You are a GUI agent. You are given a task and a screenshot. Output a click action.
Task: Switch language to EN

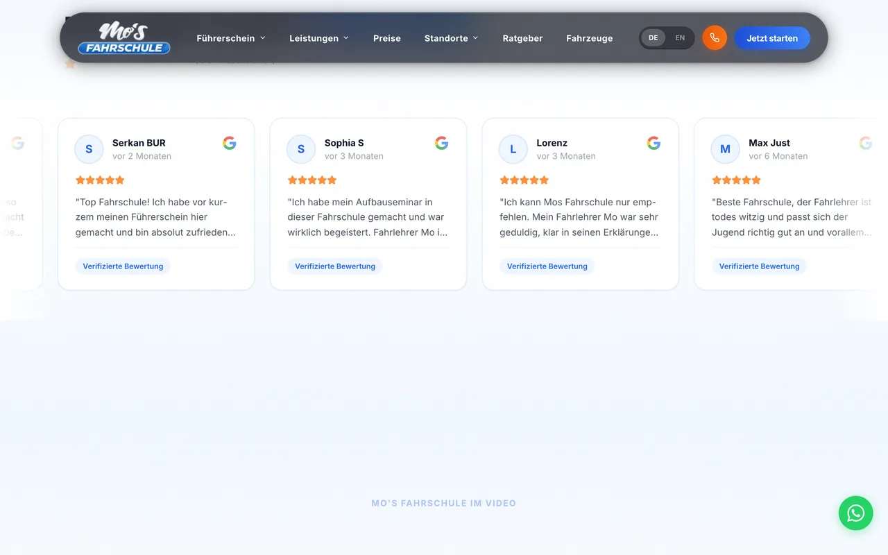(680, 38)
